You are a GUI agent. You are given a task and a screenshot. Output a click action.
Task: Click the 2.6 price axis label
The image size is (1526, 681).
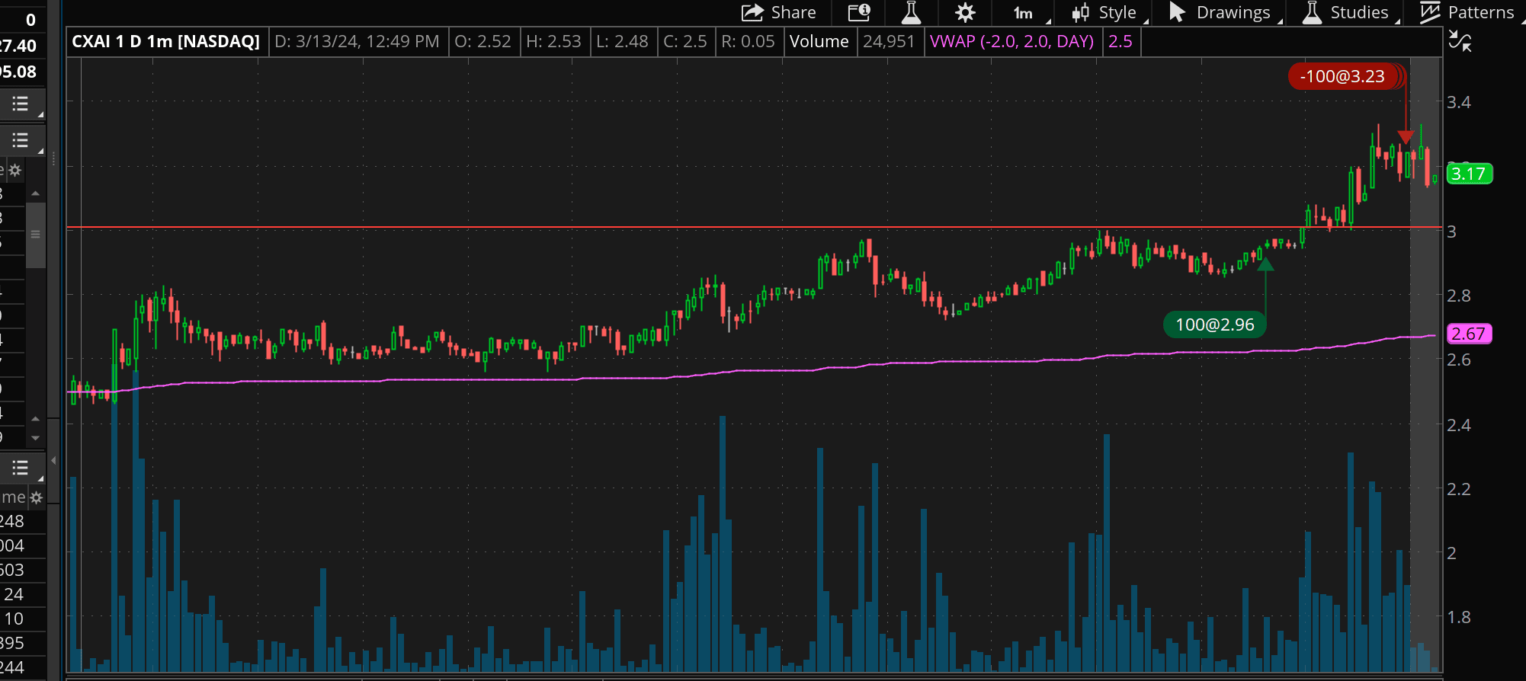[x=1459, y=360]
